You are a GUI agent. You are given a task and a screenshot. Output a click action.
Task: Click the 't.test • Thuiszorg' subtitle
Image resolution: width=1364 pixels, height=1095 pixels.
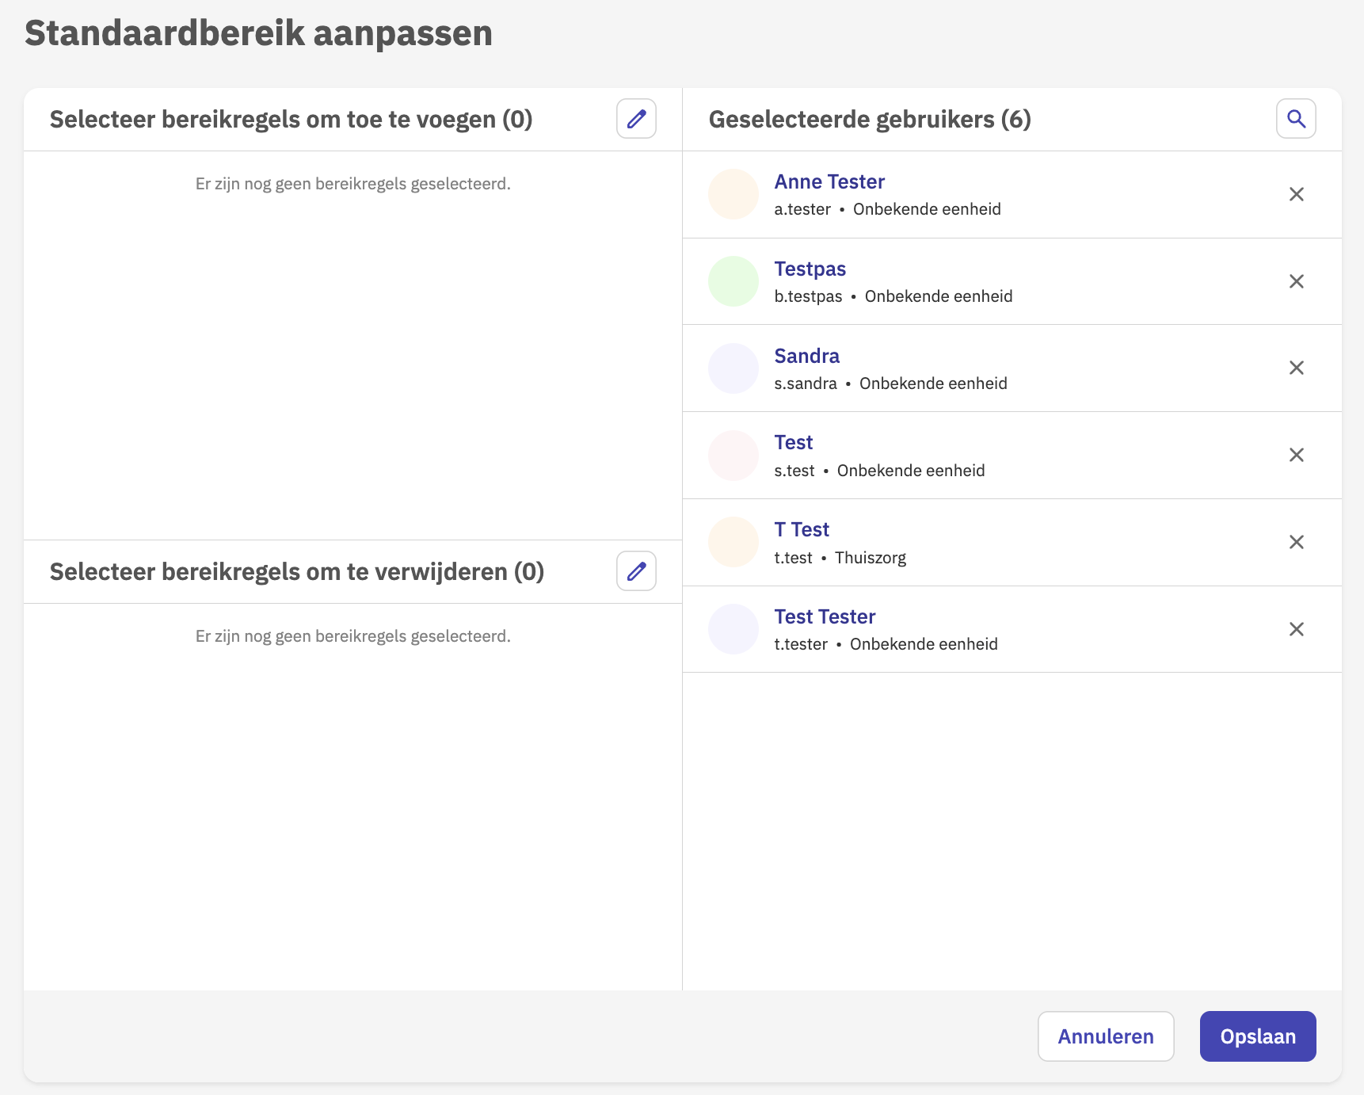pyautogui.click(x=840, y=558)
